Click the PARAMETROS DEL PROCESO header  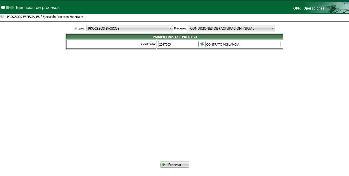pyautogui.click(x=175, y=37)
